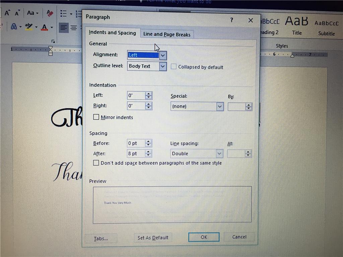The image size is (343, 257).
Task: Select the Title style in gallery
Action: (x=297, y=25)
